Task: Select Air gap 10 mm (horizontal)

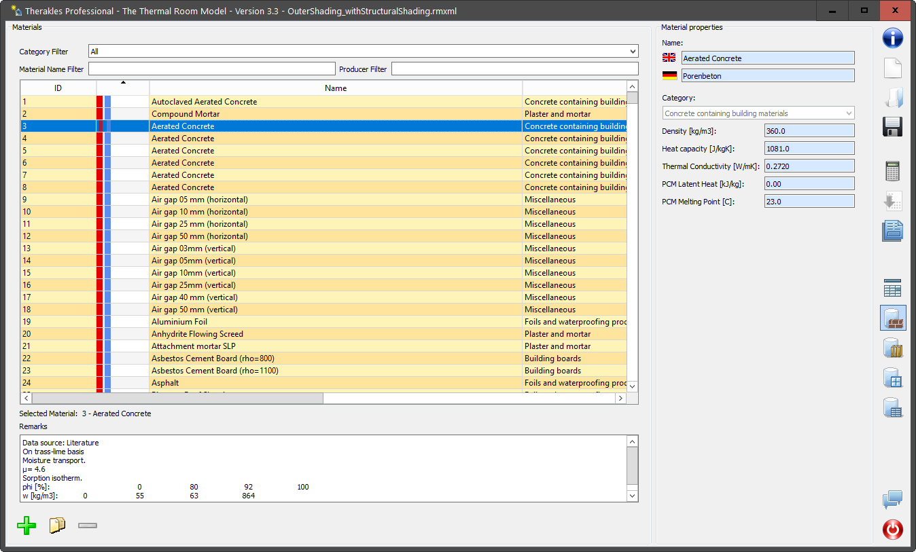Action: pyautogui.click(x=323, y=212)
